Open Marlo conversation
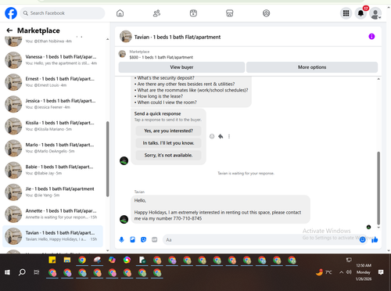 [52, 148]
